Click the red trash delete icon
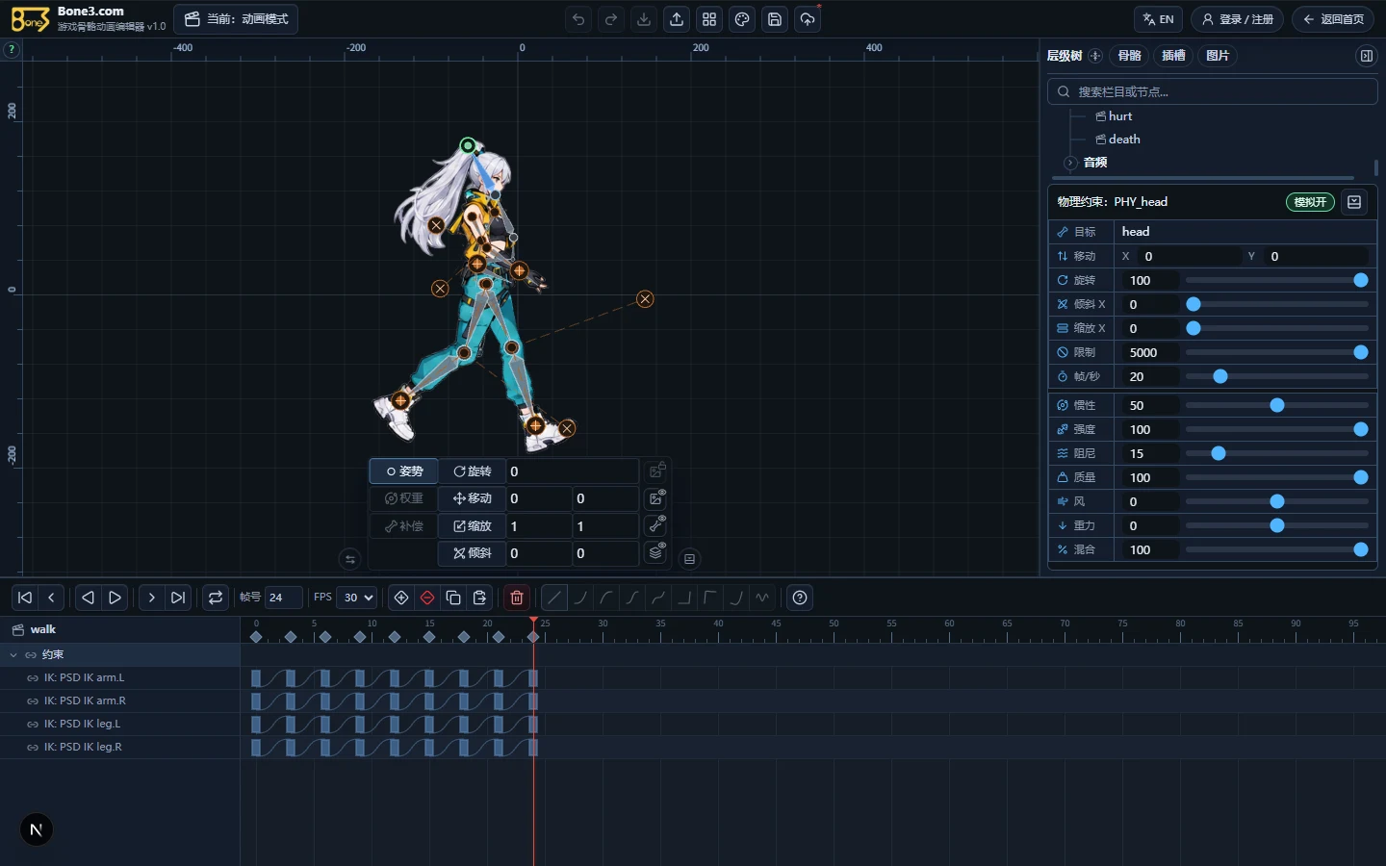 [x=517, y=598]
